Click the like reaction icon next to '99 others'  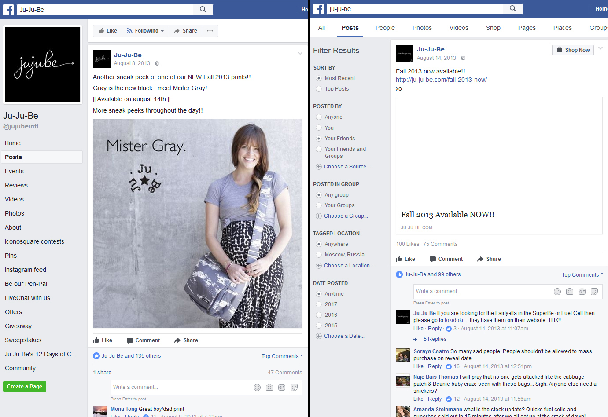[x=399, y=274]
